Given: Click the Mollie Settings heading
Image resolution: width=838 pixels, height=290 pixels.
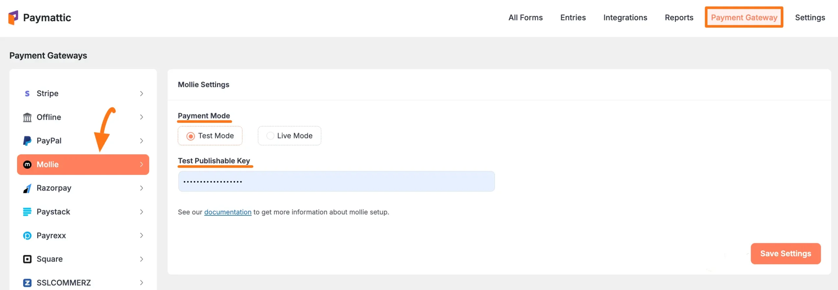Looking at the screenshot, I should click(204, 85).
